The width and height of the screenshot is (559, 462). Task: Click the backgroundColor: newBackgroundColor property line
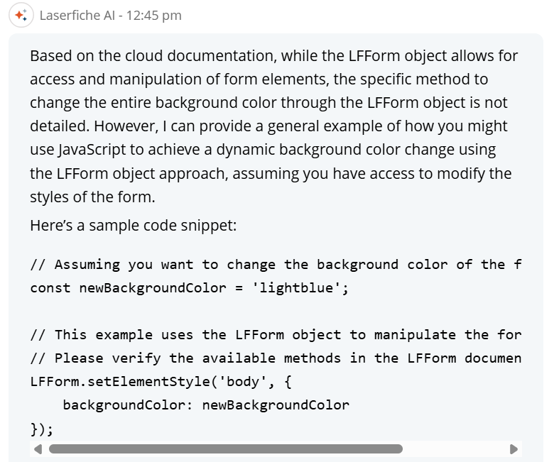pyautogui.click(x=206, y=405)
